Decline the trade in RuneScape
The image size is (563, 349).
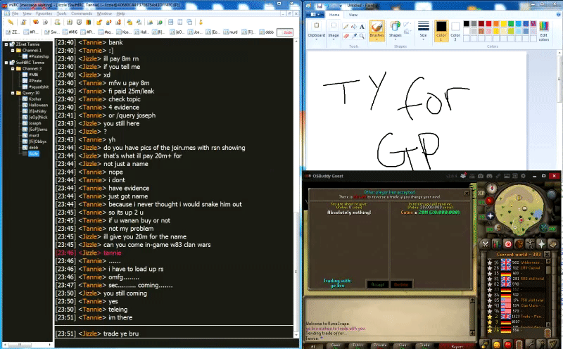click(401, 284)
